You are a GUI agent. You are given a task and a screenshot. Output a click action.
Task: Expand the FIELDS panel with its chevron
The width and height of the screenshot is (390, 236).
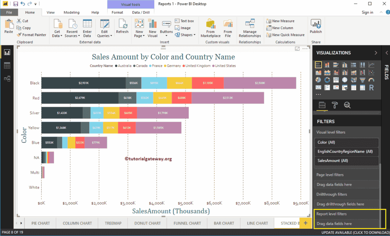[387, 53]
